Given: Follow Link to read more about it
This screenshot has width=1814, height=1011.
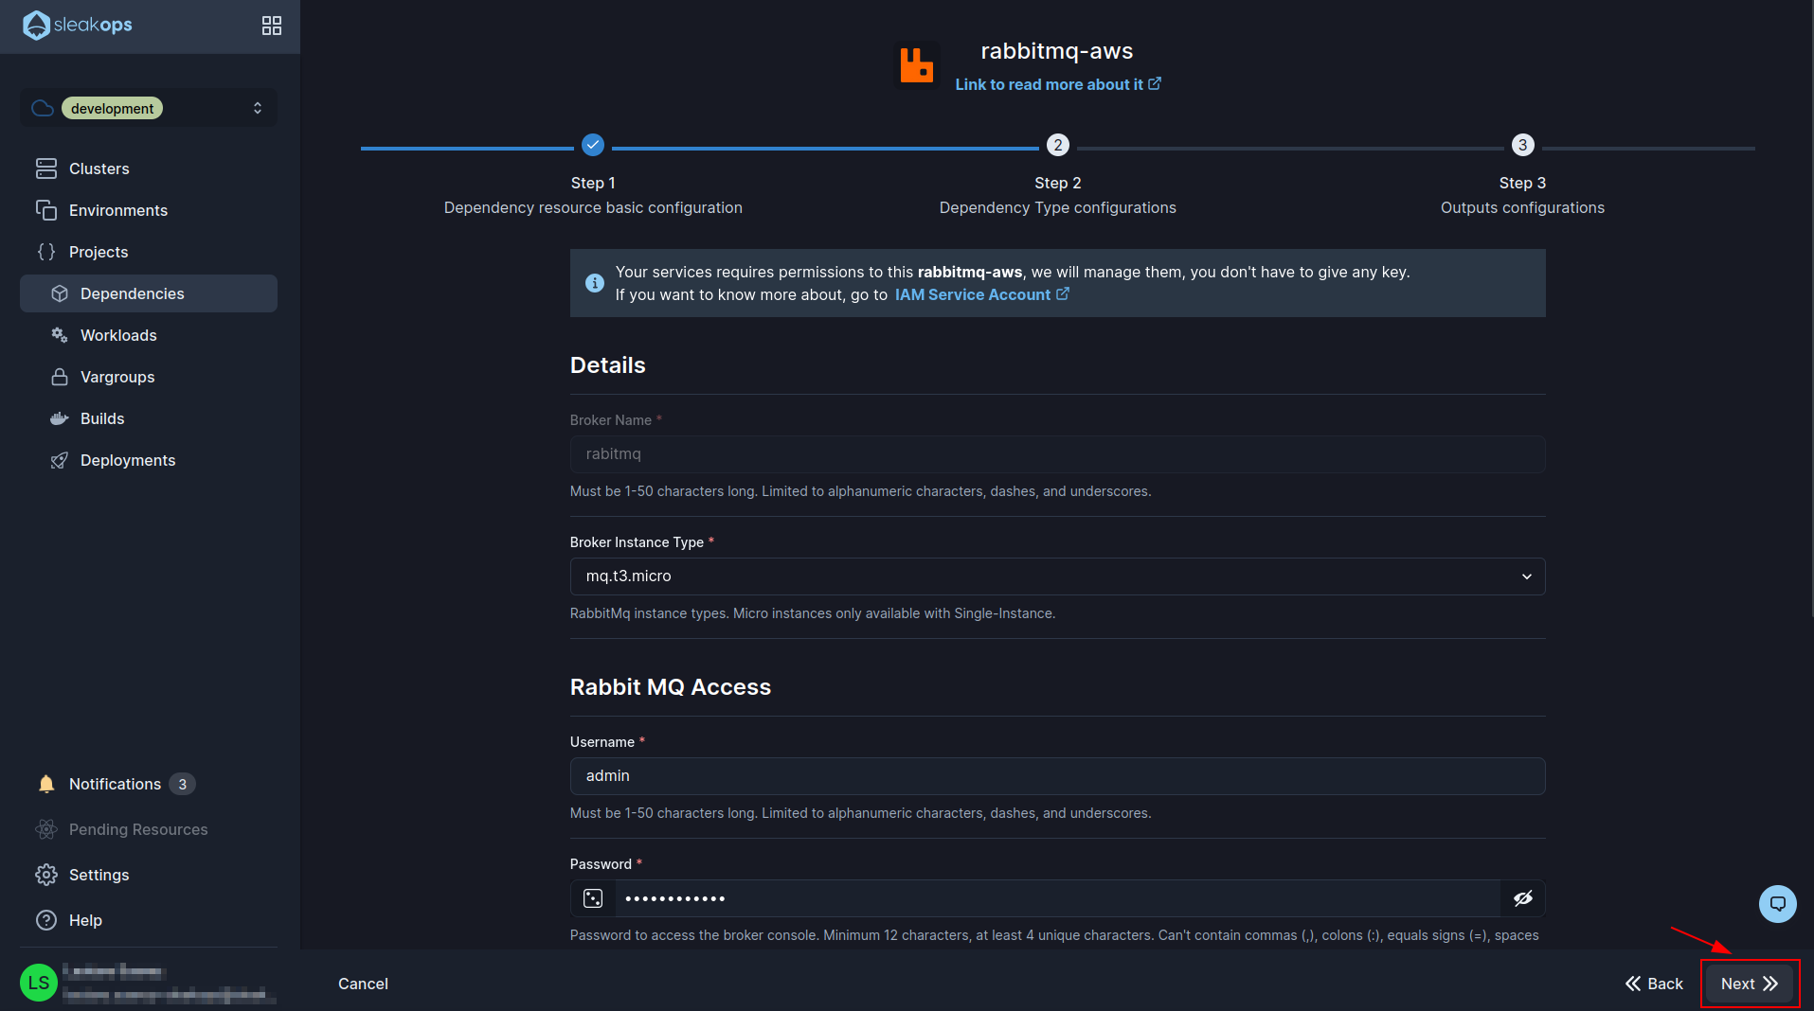Looking at the screenshot, I should (1057, 84).
